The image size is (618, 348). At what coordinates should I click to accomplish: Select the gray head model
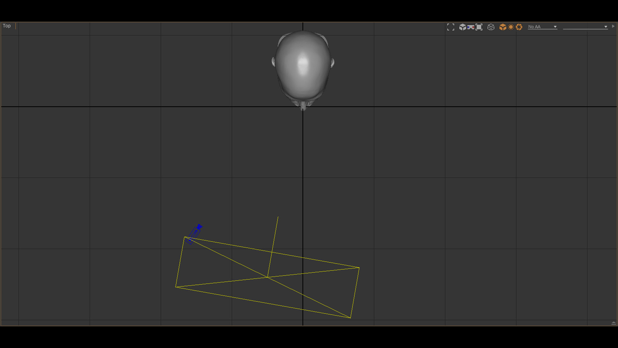[303, 70]
